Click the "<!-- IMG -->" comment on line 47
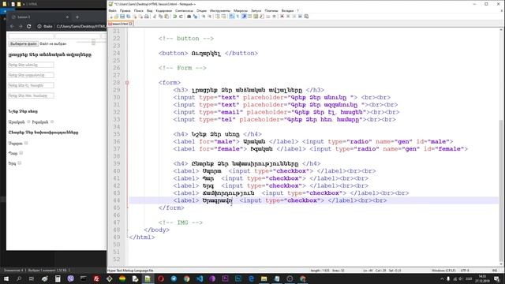The height and width of the screenshot is (284, 505). tap(181, 222)
